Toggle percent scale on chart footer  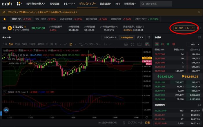point(124,123)
